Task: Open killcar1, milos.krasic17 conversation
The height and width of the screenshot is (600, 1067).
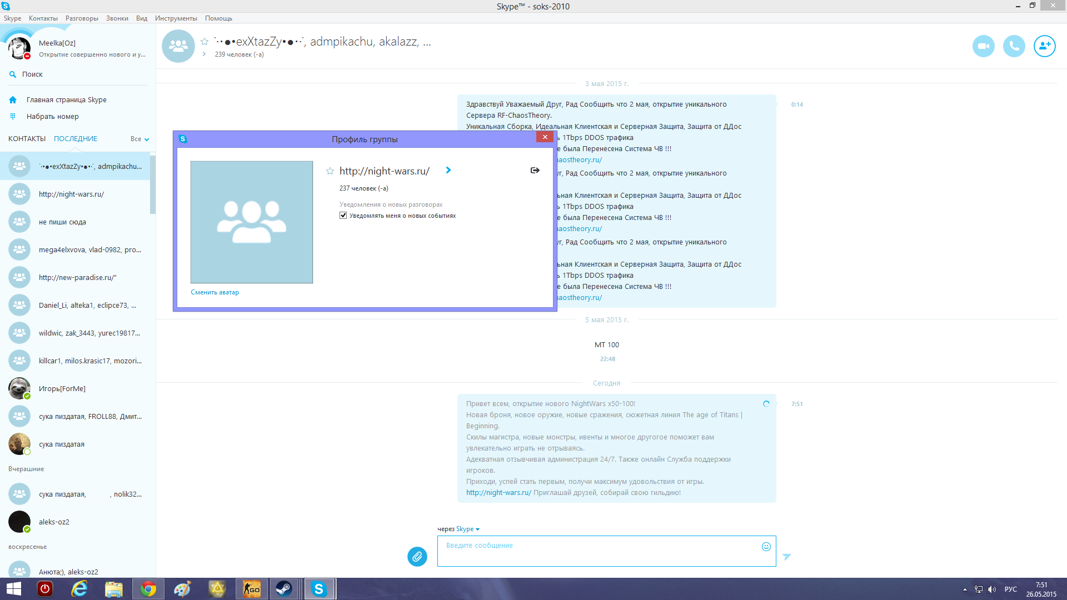Action: click(75, 361)
